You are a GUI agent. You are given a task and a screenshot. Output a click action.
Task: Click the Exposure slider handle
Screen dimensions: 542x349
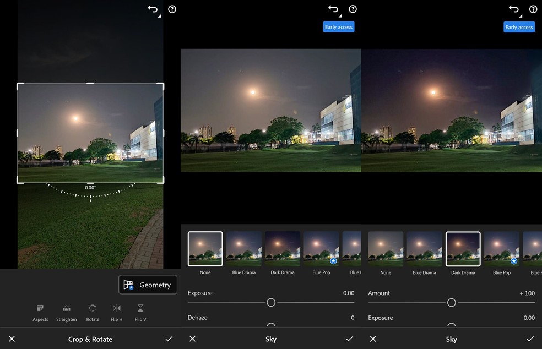tap(270, 302)
